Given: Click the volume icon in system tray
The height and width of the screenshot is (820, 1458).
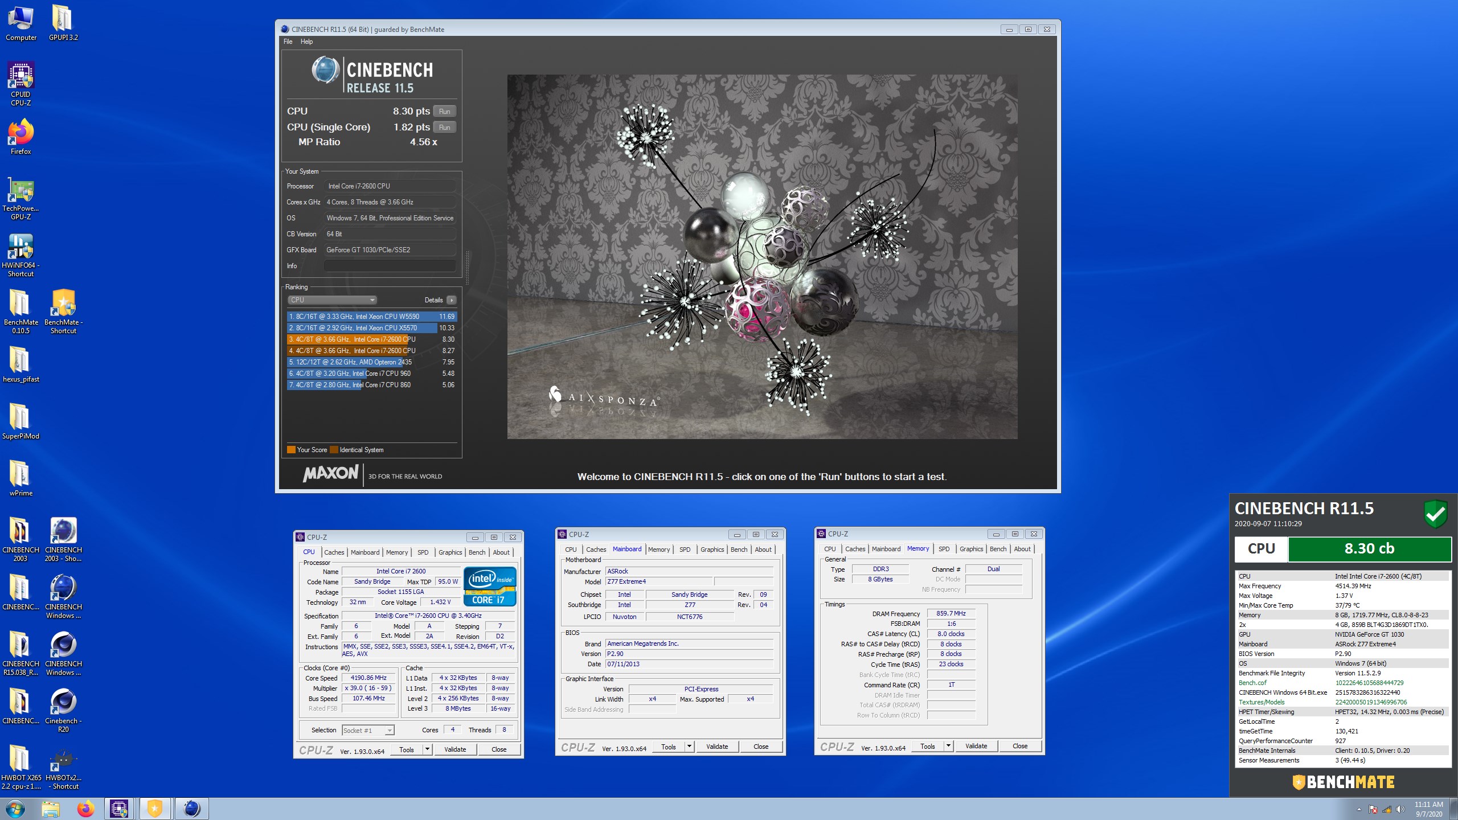Looking at the screenshot, I should pyautogui.click(x=1400, y=809).
